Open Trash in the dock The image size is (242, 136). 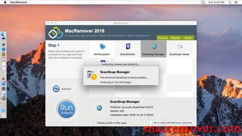coord(3,115)
